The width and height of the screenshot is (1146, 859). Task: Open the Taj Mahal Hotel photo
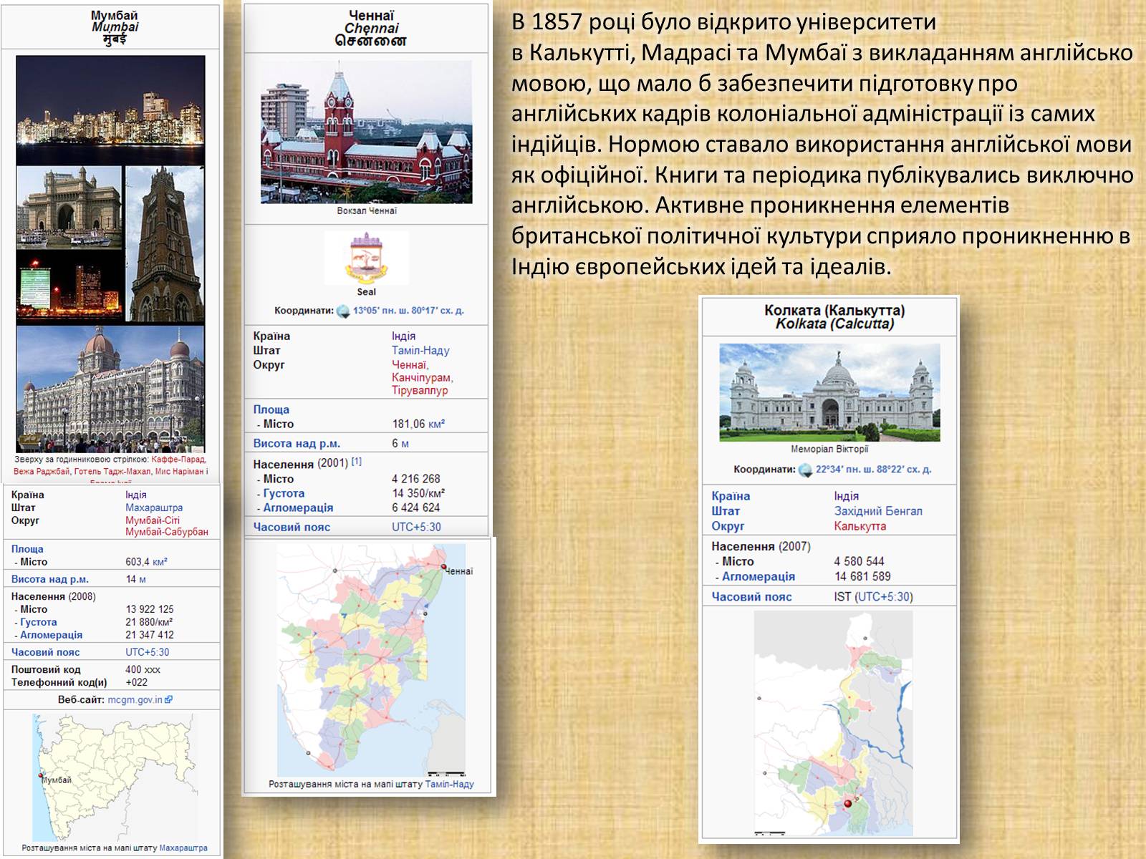point(110,389)
